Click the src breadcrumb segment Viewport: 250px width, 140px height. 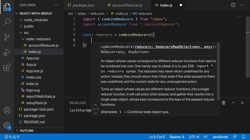click(x=71, y=14)
